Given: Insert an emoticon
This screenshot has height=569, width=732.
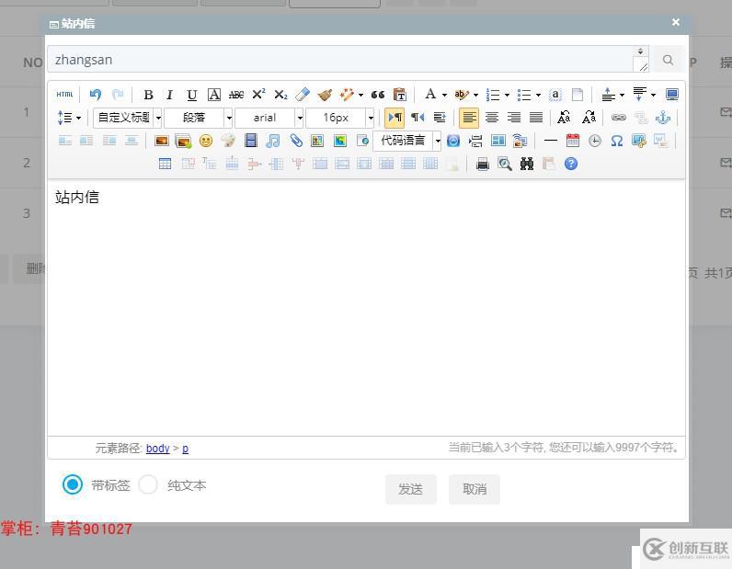Looking at the screenshot, I should click(x=206, y=141).
